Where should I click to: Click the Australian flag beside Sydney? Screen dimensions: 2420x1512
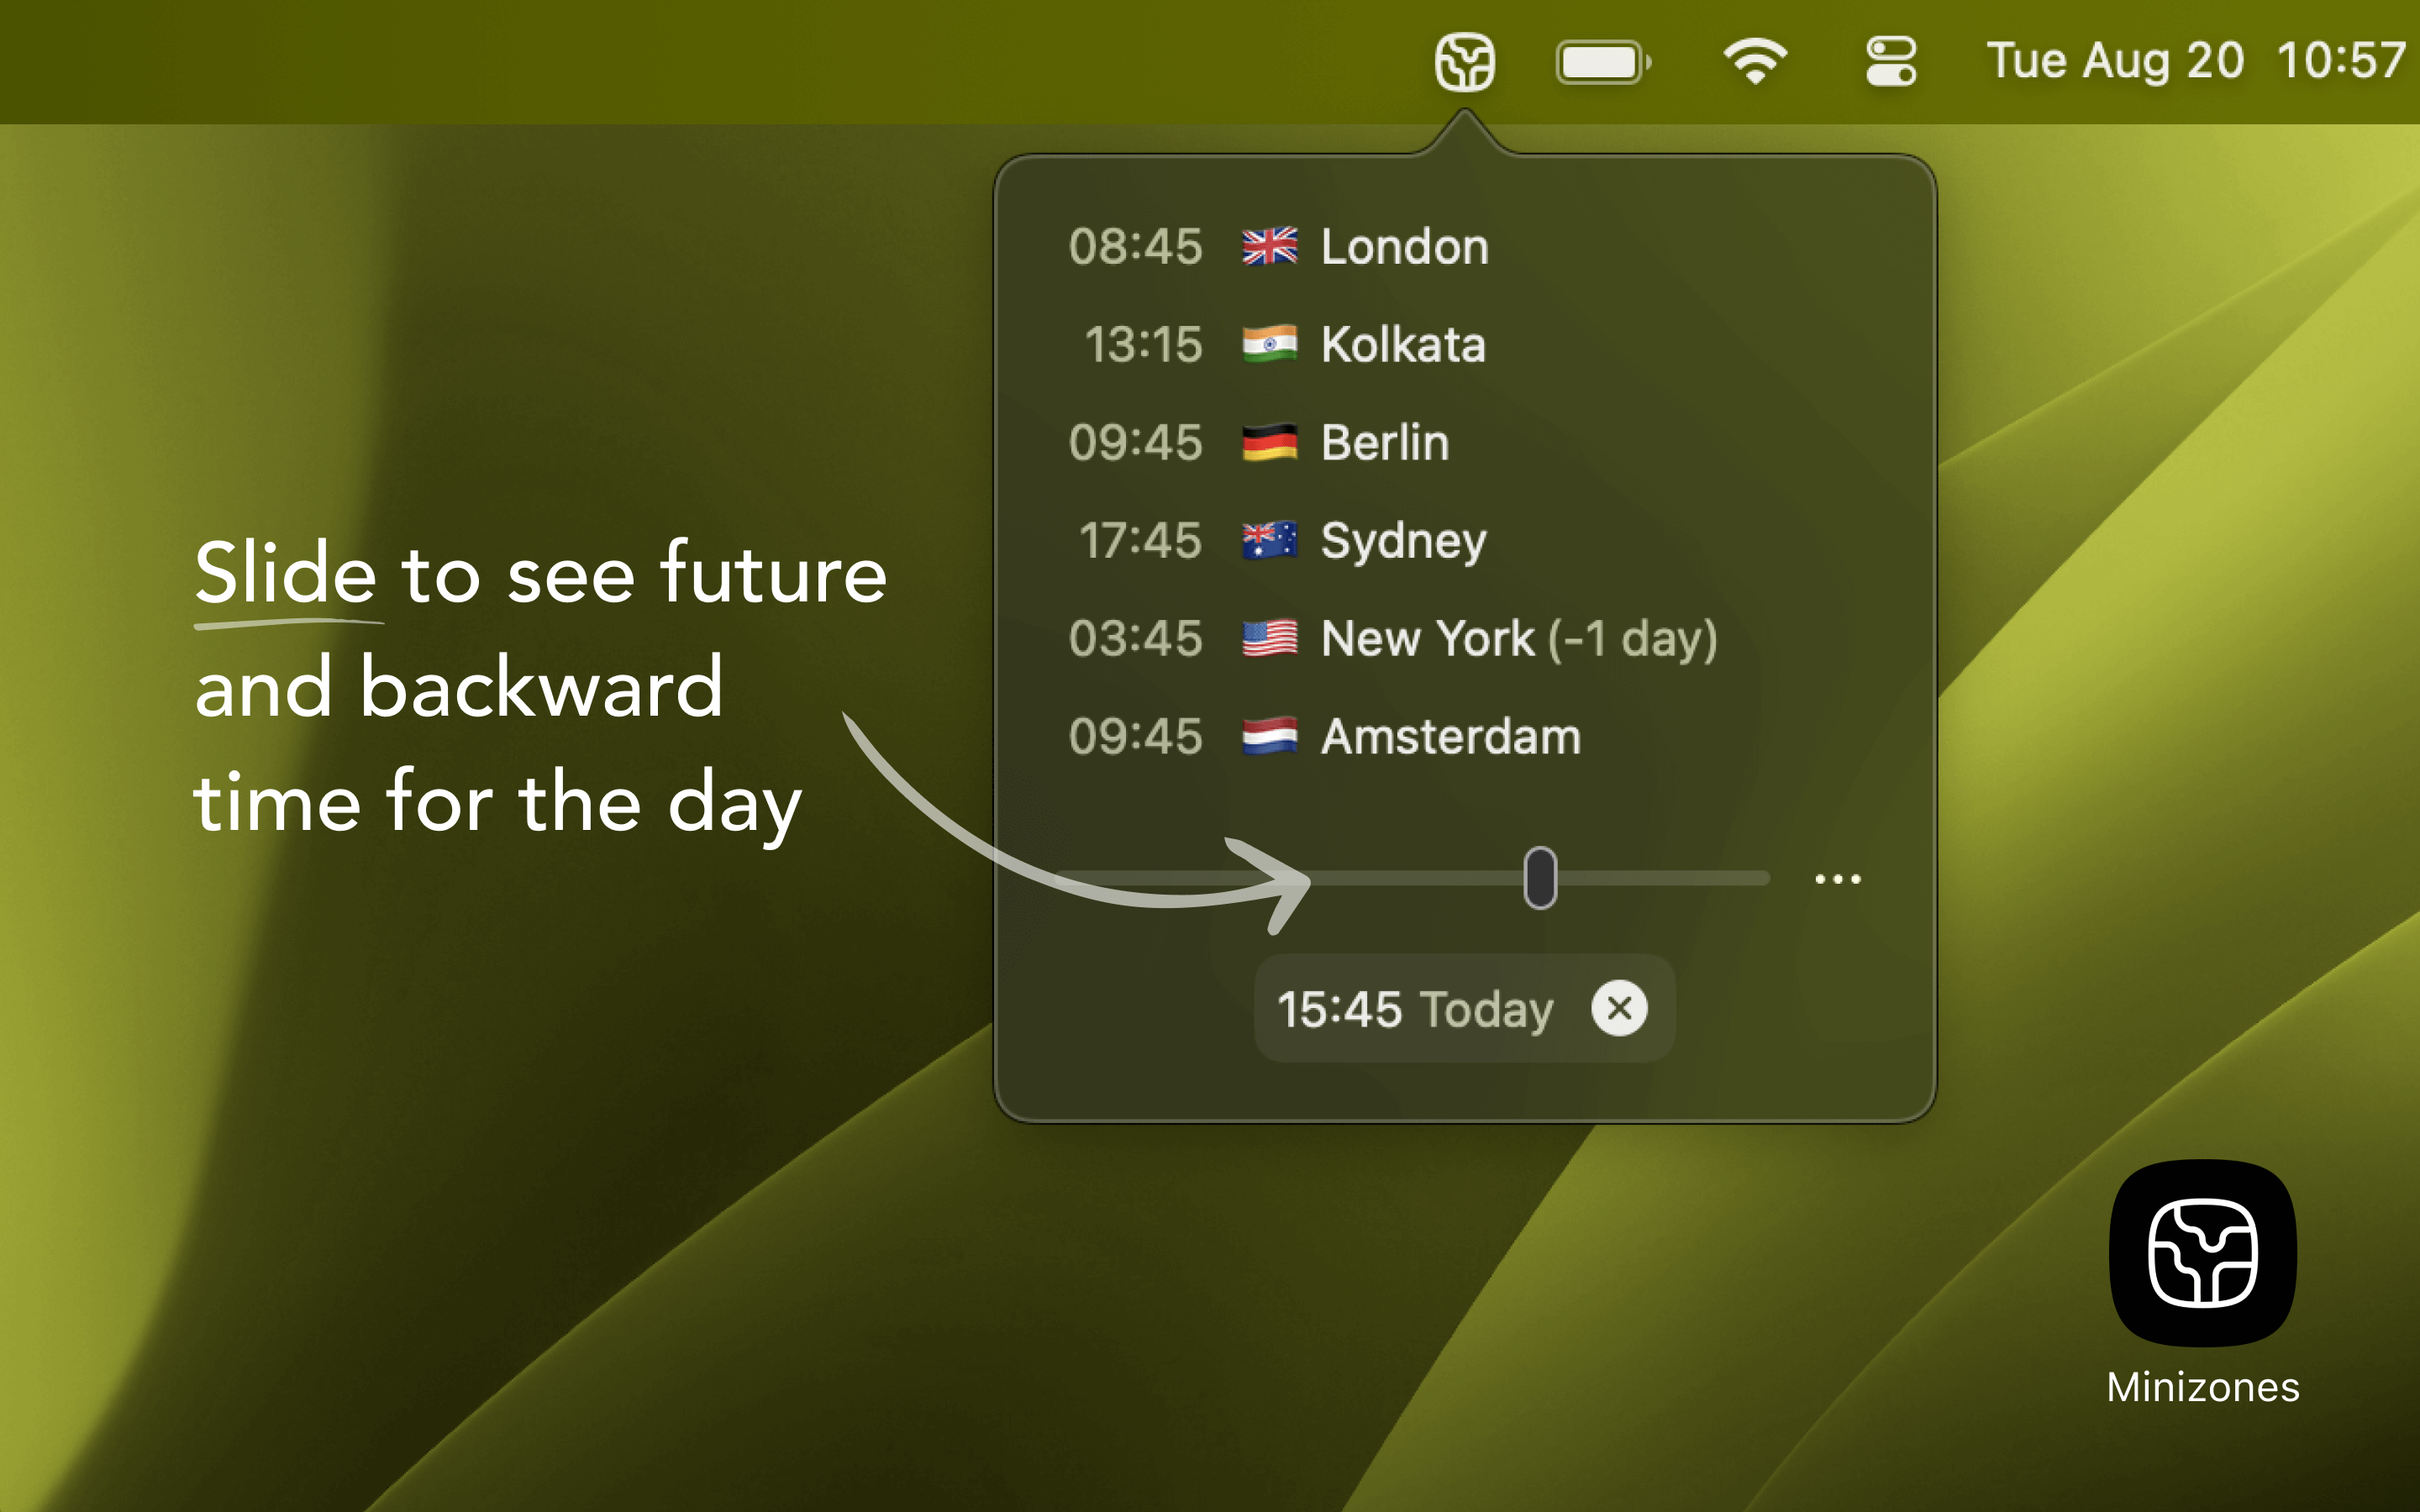click(1269, 540)
